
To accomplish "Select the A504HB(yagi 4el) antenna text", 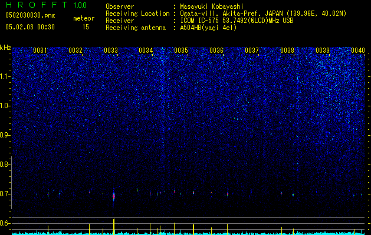I will pyautogui.click(x=208, y=28).
